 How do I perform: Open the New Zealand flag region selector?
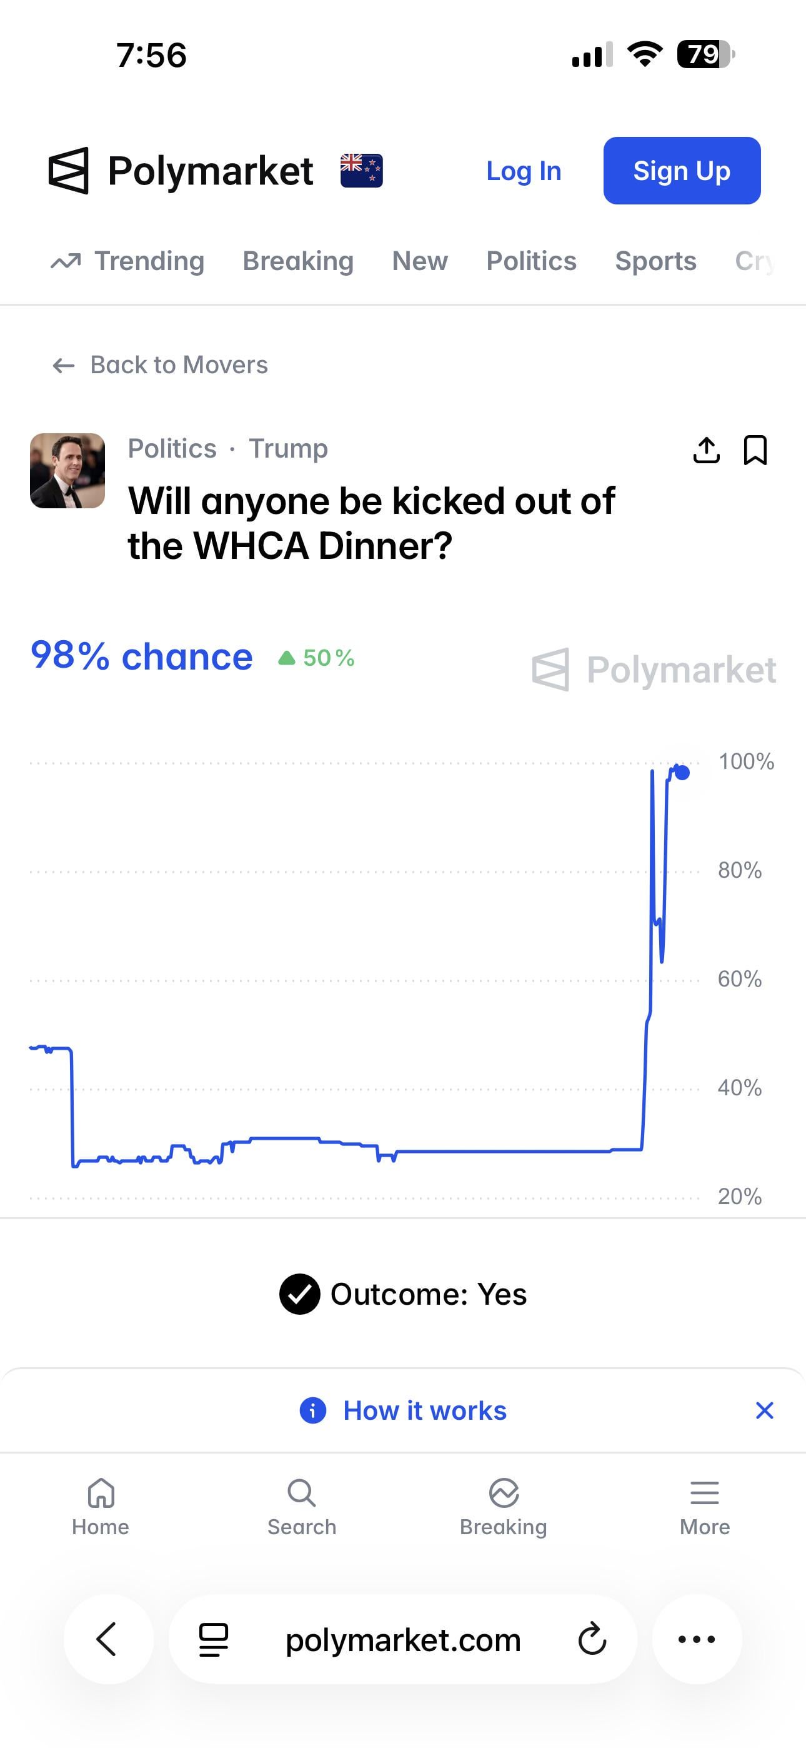[x=361, y=170]
